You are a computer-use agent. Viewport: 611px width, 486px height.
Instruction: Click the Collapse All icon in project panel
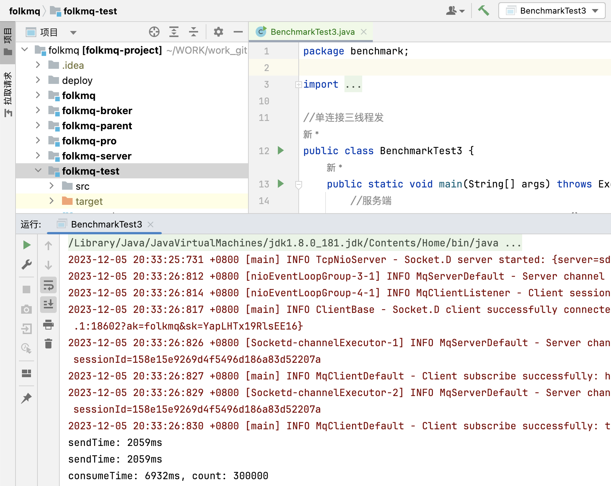coord(193,32)
